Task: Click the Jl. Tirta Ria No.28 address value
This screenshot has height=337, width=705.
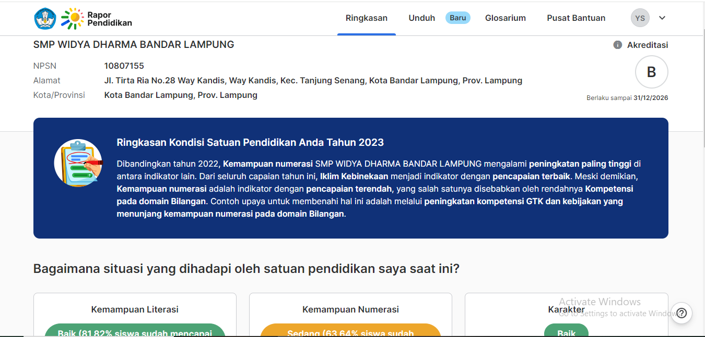Action: (x=313, y=81)
